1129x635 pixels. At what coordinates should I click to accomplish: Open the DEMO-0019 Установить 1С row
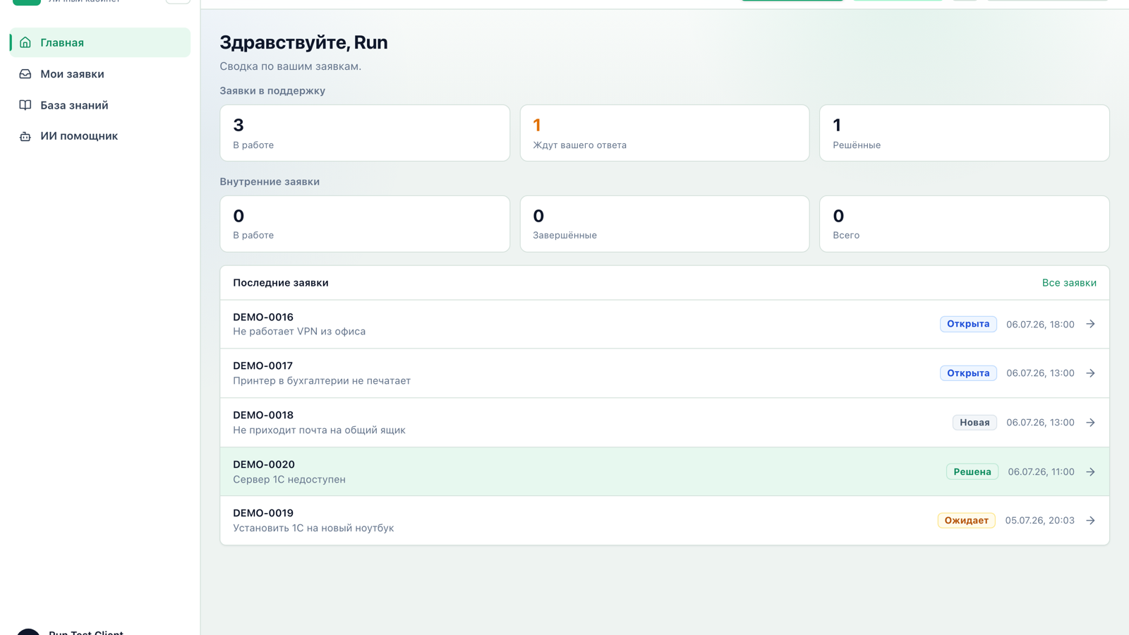665,521
